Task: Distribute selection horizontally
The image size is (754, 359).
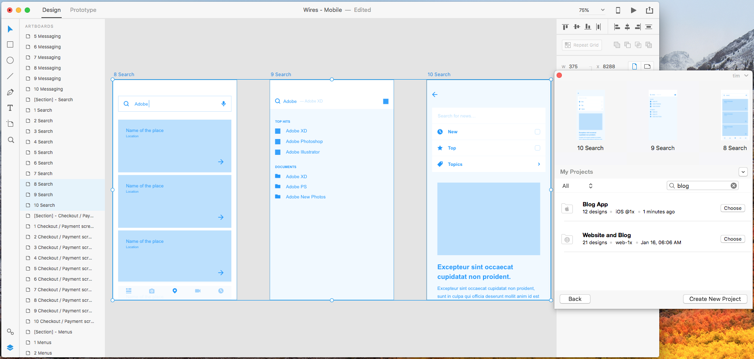Action: 598,27
